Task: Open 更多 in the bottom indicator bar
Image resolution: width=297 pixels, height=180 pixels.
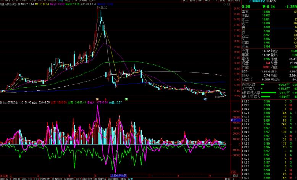Action: [x=124, y=179]
